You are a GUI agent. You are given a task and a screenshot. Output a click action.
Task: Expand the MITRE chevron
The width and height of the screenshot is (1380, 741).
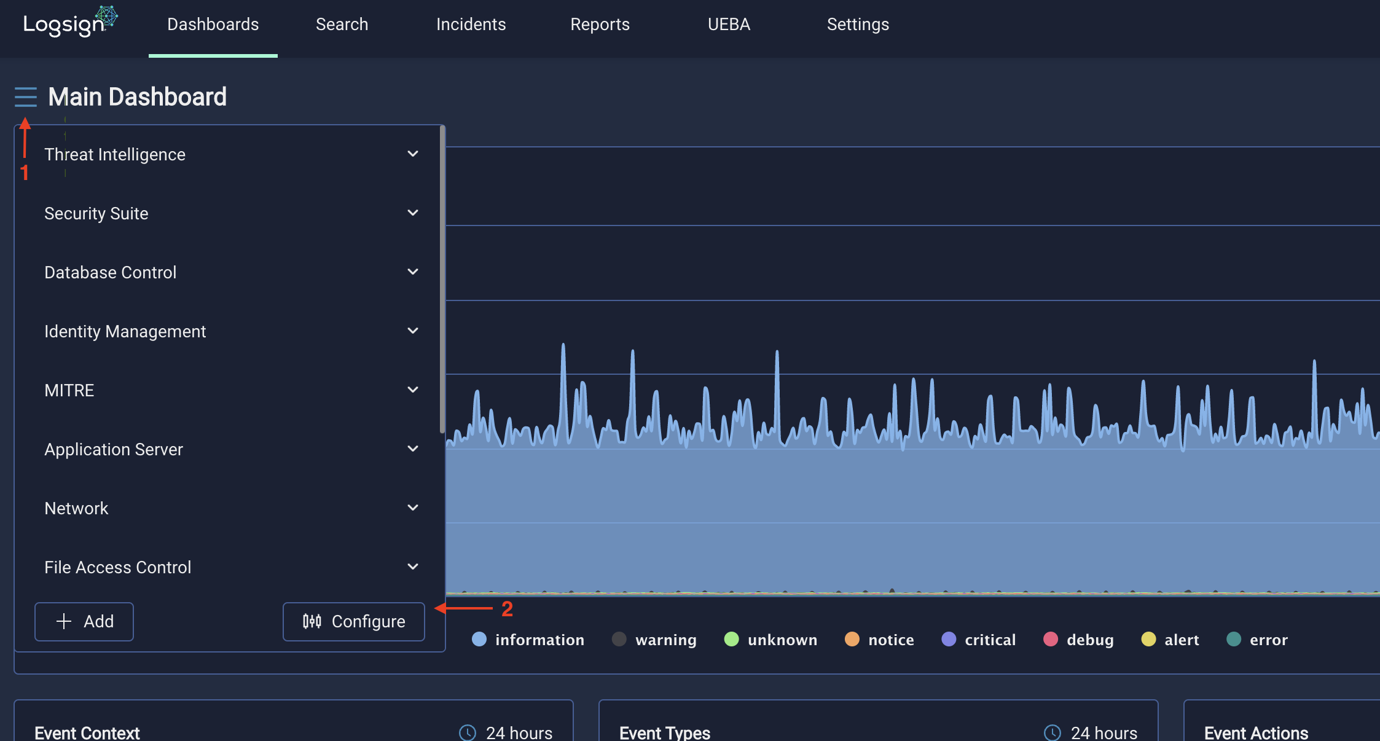[x=413, y=390]
